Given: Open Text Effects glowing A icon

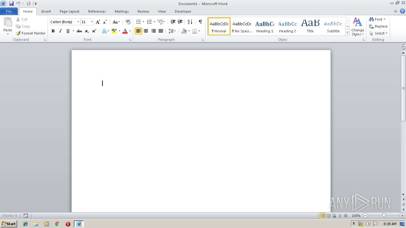Looking at the screenshot, I should coord(104,31).
